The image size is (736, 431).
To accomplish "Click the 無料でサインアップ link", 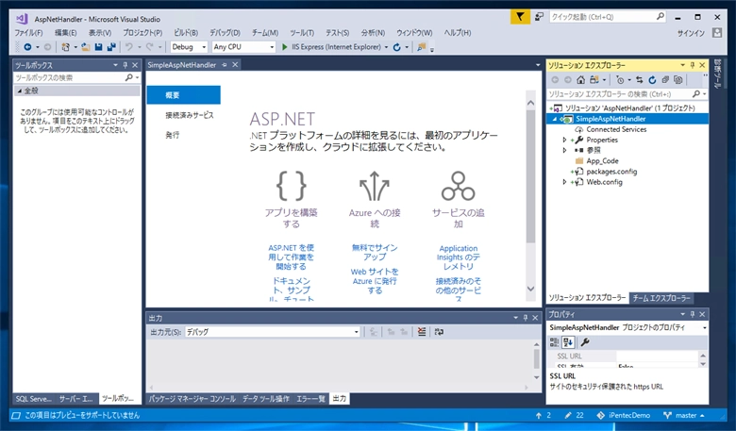I will click(x=375, y=253).
